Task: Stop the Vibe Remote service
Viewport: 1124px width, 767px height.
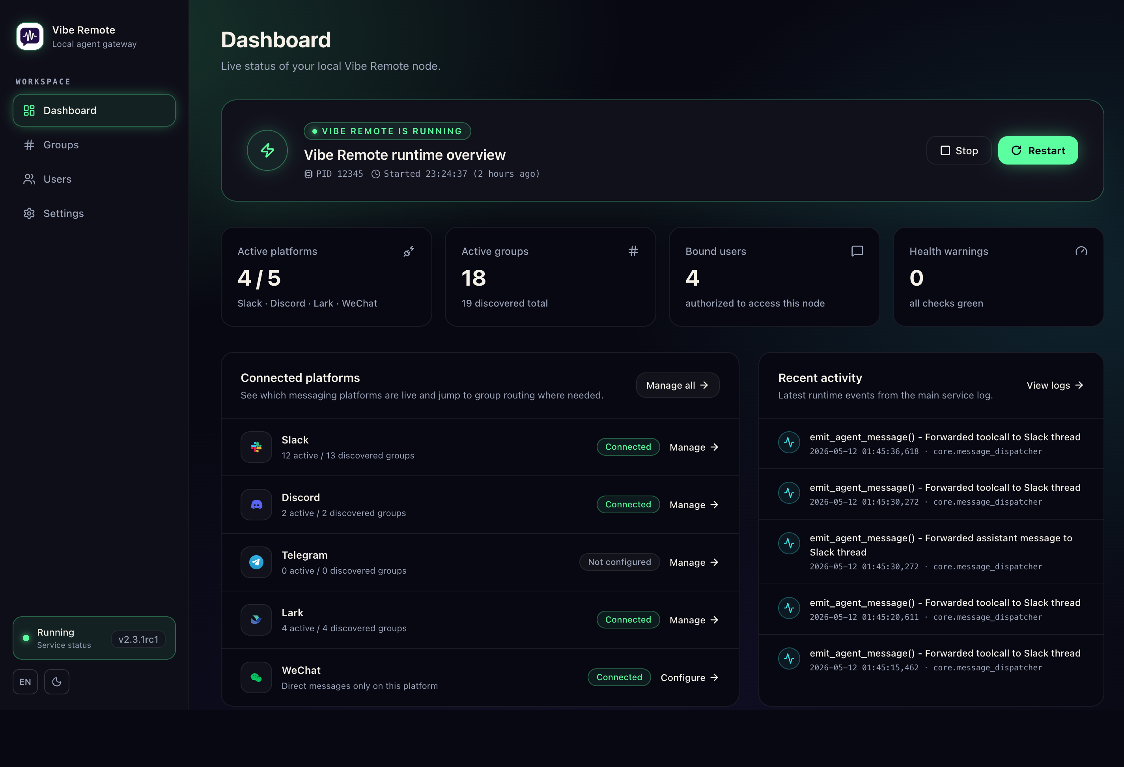Action: pyautogui.click(x=959, y=150)
